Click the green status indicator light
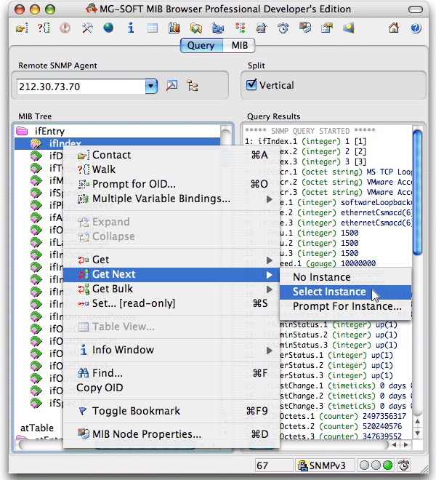The image size is (436, 480). coord(387,465)
